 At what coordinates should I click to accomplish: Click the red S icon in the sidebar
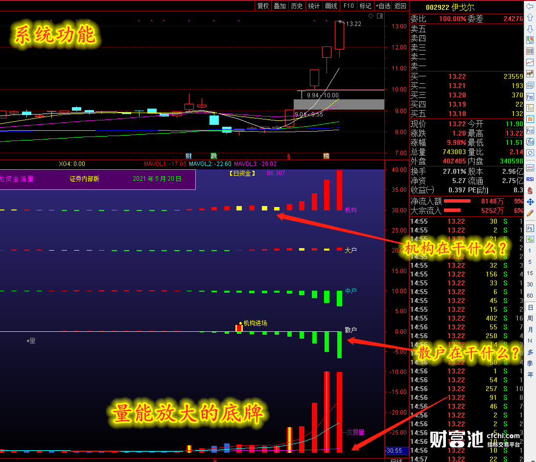[530, 191]
